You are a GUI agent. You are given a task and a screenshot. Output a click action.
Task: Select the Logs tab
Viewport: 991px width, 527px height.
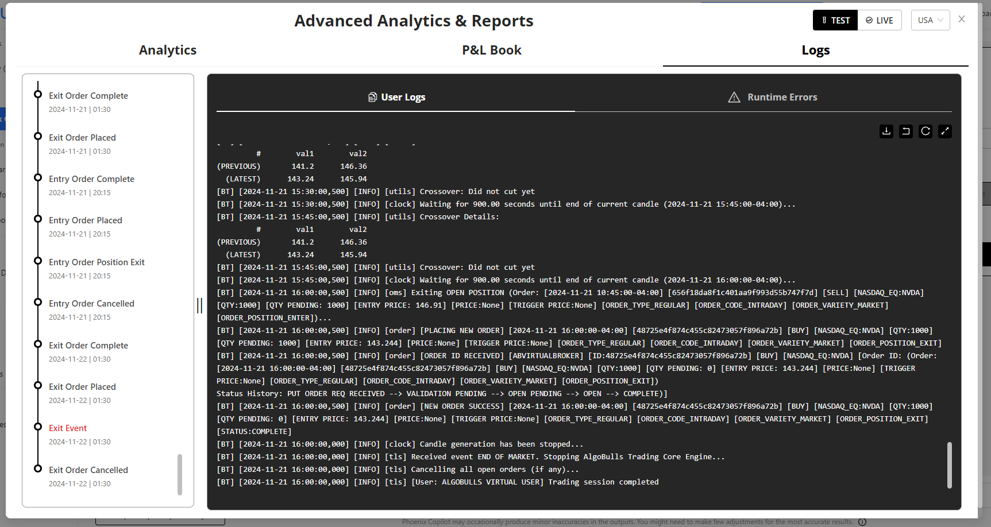pyautogui.click(x=816, y=50)
